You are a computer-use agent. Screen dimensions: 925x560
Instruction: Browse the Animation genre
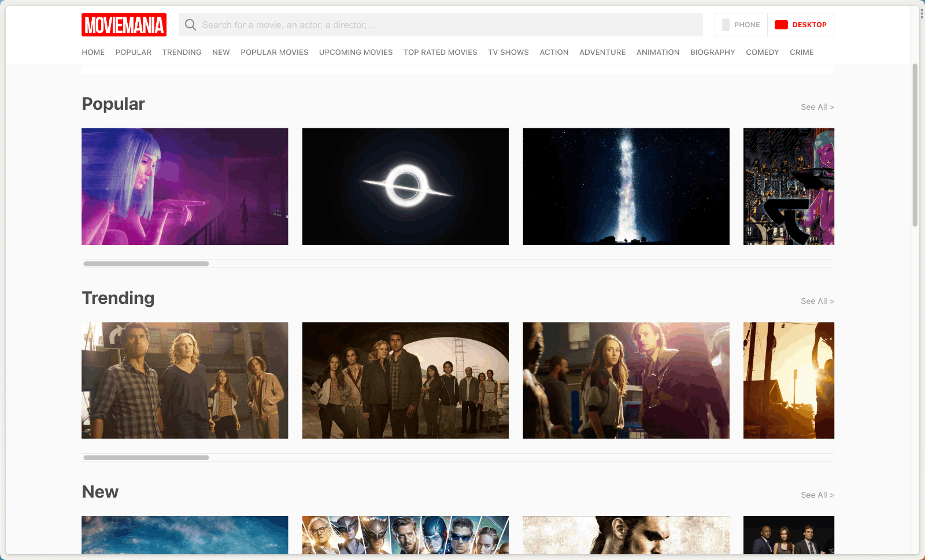pyautogui.click(x=657, y=52)
